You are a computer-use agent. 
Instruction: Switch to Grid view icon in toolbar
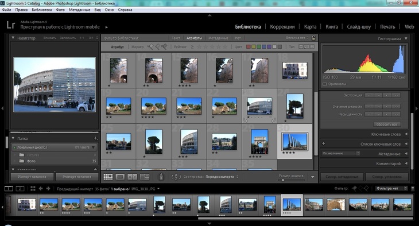point(108,177)
